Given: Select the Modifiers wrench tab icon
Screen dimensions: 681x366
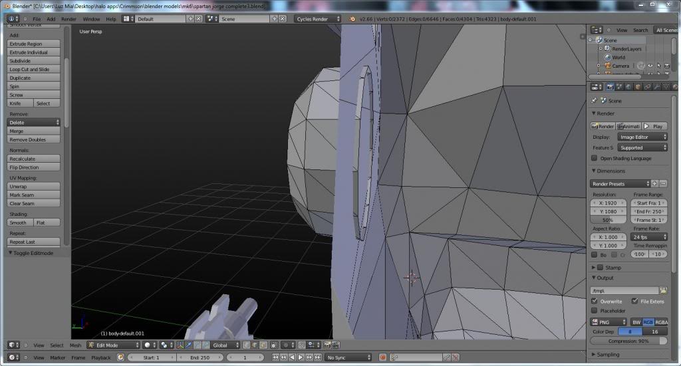Looking at the screenshot, I should pos(656,87).
